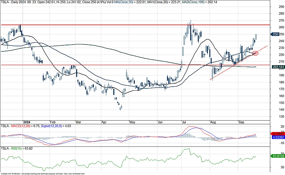
Task: Click the 290 price axis label
Action: click(x=281, y=7)
